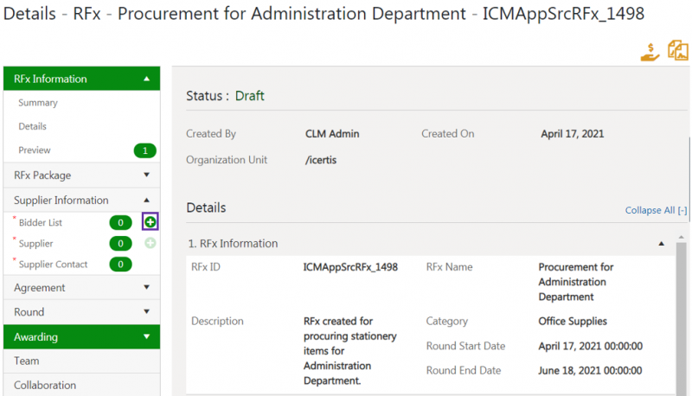This screenshot has height=396, width=692.
Task: Click the Preview count badge showing 1
Action: [x=144, y=150]
